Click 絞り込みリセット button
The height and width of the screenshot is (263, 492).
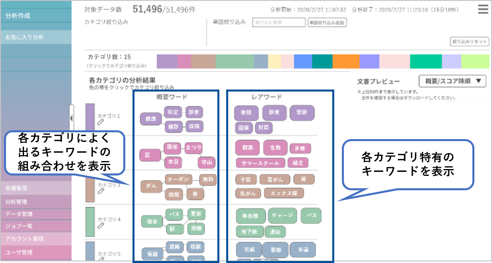pyautogui.click(x=470, y=42)
